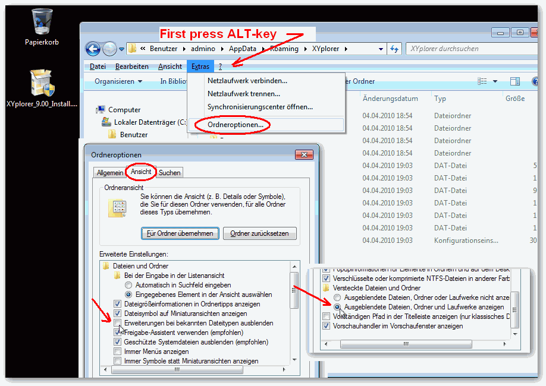Uncheck Erweiterungen bei bekannten Dateitypen ausblenden
The width and height of the screenshot is (546, 386).
click(118, 323)
